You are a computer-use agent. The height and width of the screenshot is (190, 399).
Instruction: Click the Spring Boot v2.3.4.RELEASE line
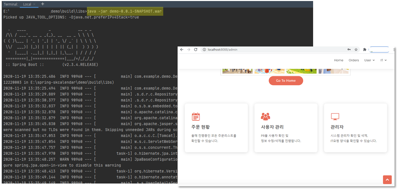pos(52,65)
